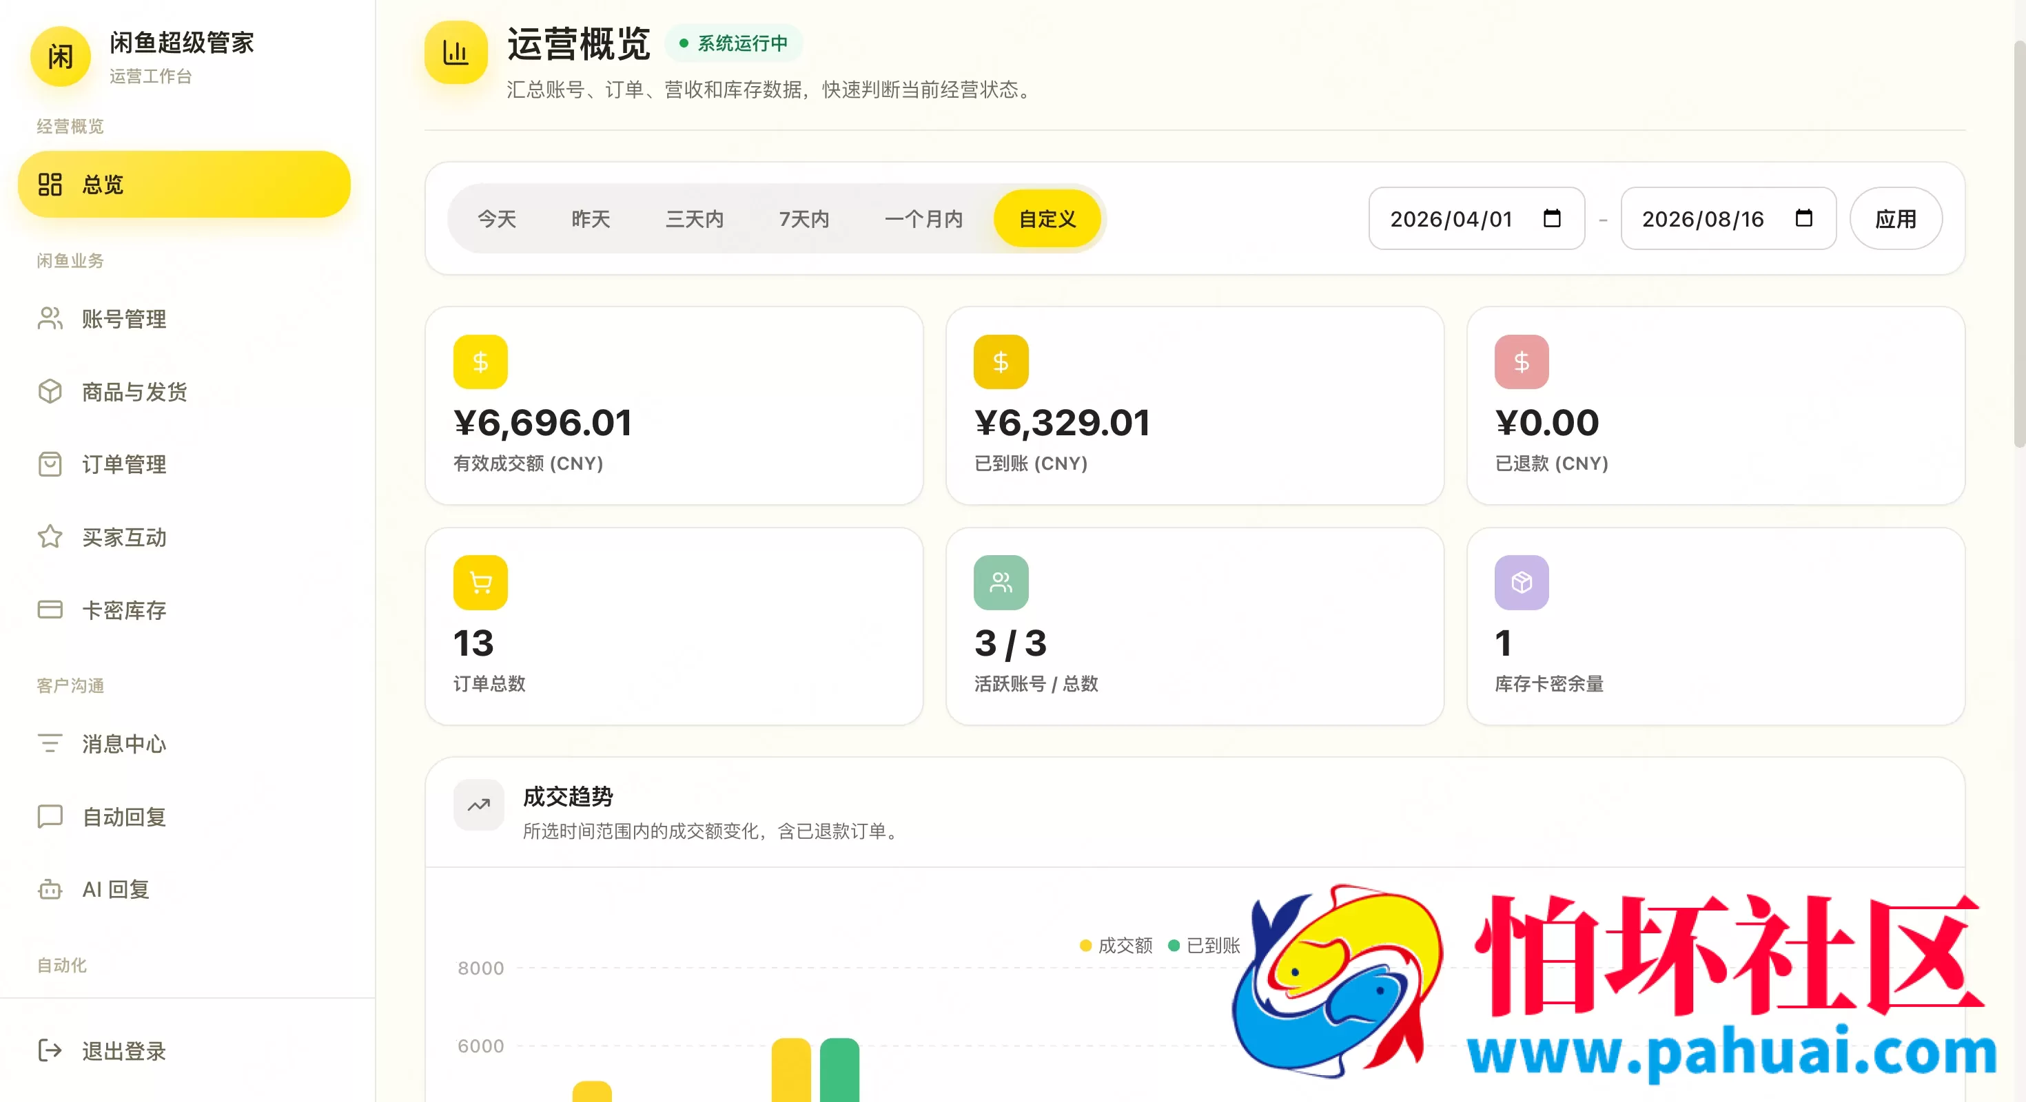Image resolution: width=2026 pixels, height=1102 pixels.
Task: Click the cart icon on 订单总数 card
Action: [x=480, y=583]
